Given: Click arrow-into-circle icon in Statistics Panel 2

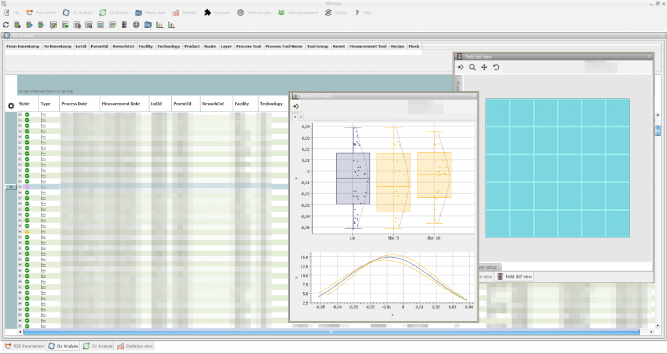Looking at the screenshot, I should pos(296,106).
